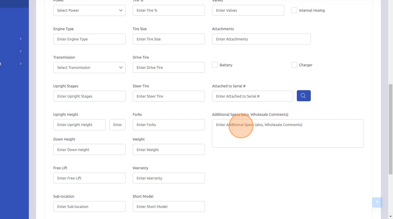
Task: Click the Attachments text field
Action: pyautogui.click(x=261, y=39)
